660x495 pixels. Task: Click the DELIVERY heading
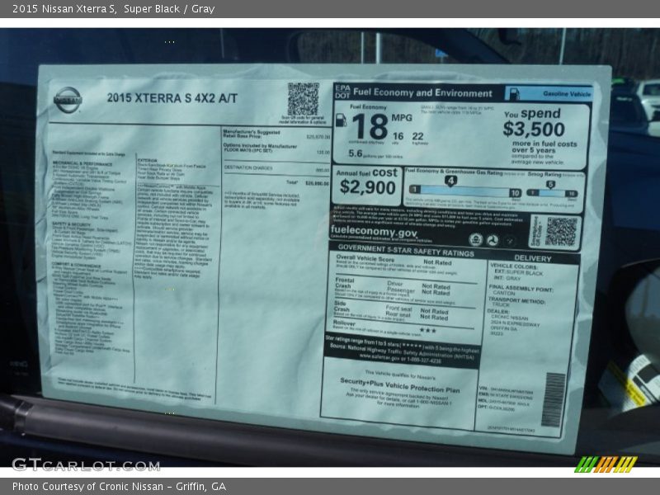pos(532,258)
